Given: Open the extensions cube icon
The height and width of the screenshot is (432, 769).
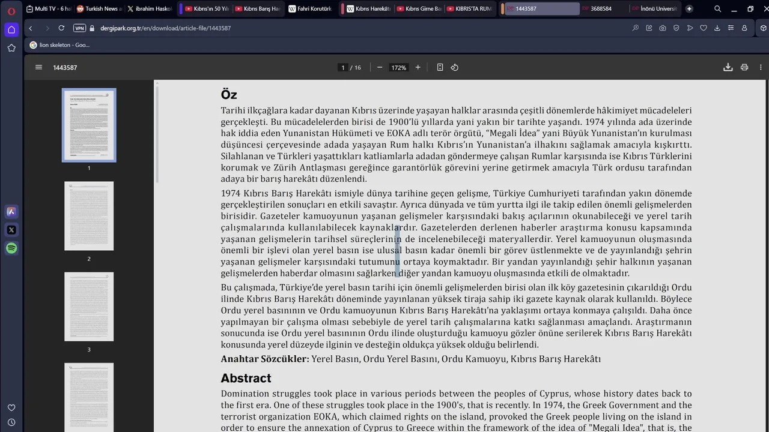Looking at the screenshot, I should (x=763, y=28).
